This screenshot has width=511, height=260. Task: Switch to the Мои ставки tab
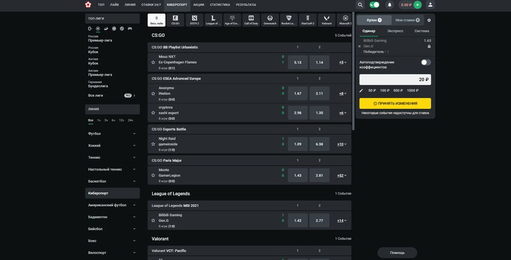(x=407, y=20)
